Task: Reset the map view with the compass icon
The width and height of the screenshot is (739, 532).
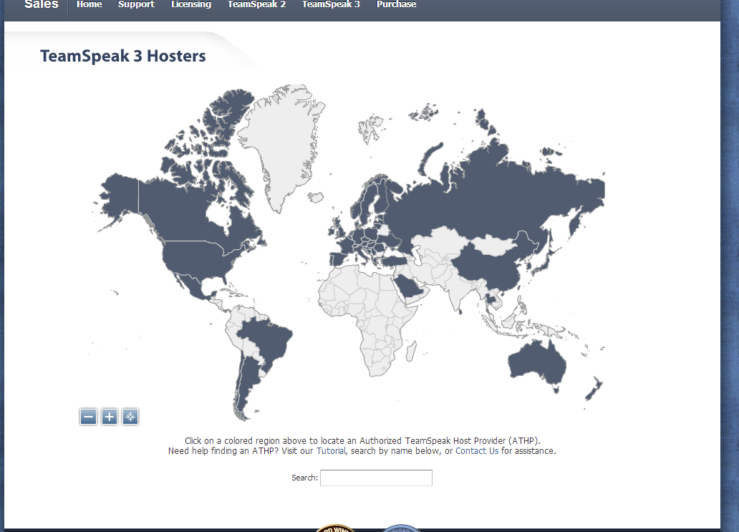Action: (130, 417)
